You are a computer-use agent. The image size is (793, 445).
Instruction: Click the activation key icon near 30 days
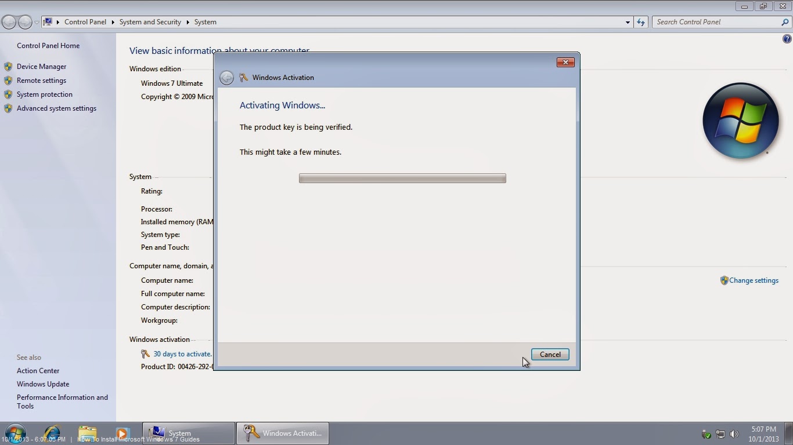click(x=145, y=354)
